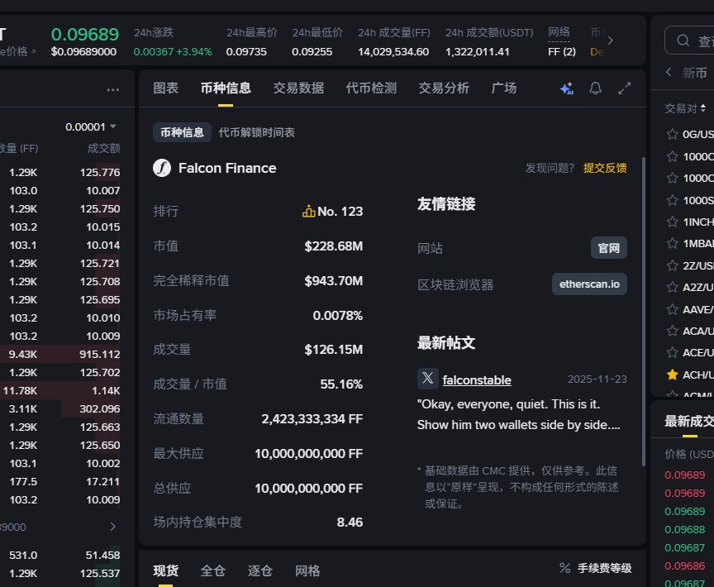Open the 代币检测 tab
The image size is (714, 587).
(x=372, y=88)
